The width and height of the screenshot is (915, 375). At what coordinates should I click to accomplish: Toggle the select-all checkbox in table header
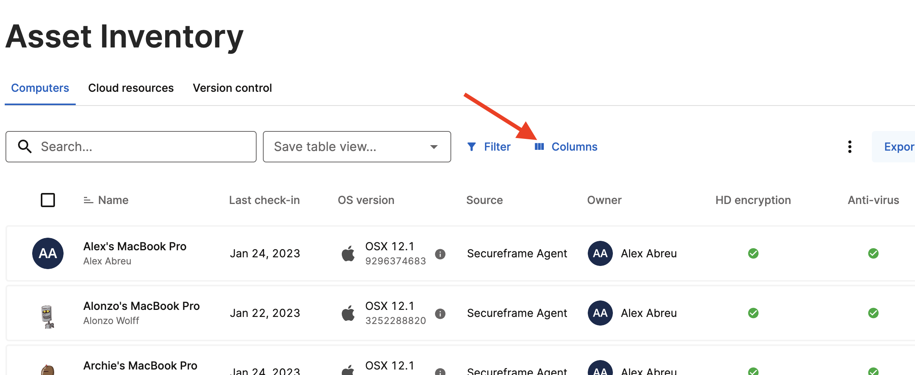48,200
